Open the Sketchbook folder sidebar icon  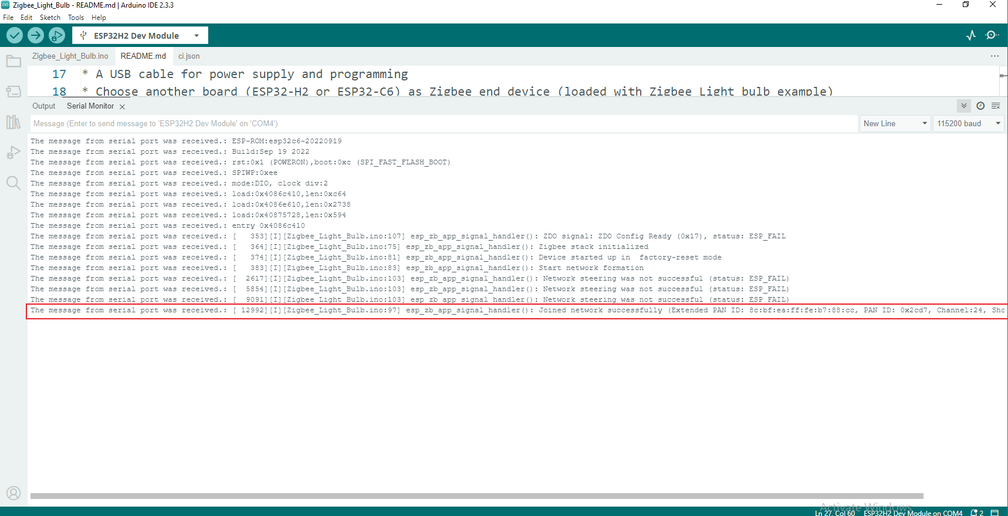point(13,61)
